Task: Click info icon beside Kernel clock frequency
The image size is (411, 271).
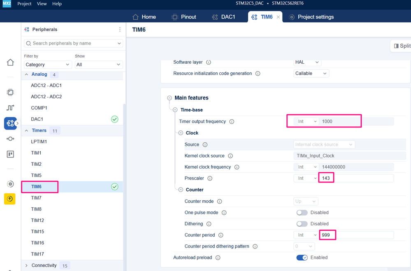Action: 237,167
